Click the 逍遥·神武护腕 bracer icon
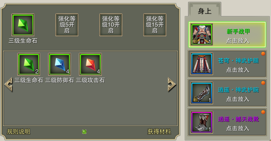Viewport: 271px width, 141px height. pyautogui.click(x=201, y=93)
